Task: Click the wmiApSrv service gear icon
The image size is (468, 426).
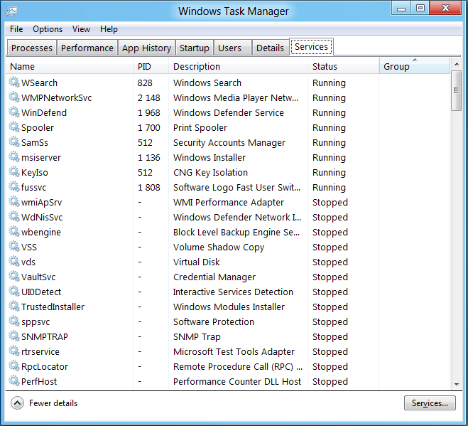Action: point(14,201)
